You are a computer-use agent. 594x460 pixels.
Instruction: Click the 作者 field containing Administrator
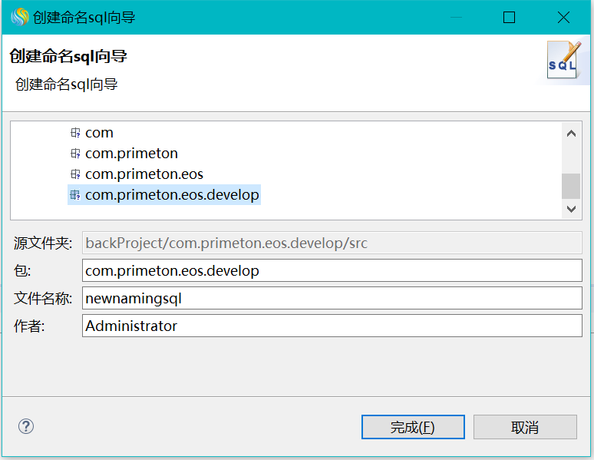[x=332, y=326]
